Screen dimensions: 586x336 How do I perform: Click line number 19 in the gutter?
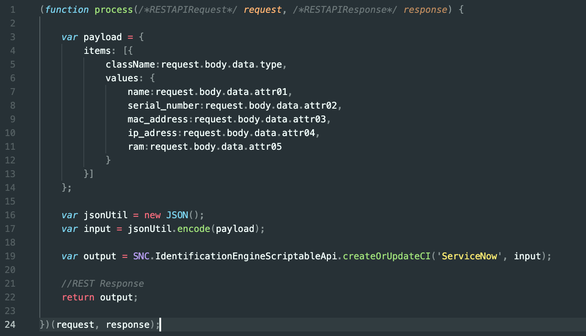coord(10,256)
